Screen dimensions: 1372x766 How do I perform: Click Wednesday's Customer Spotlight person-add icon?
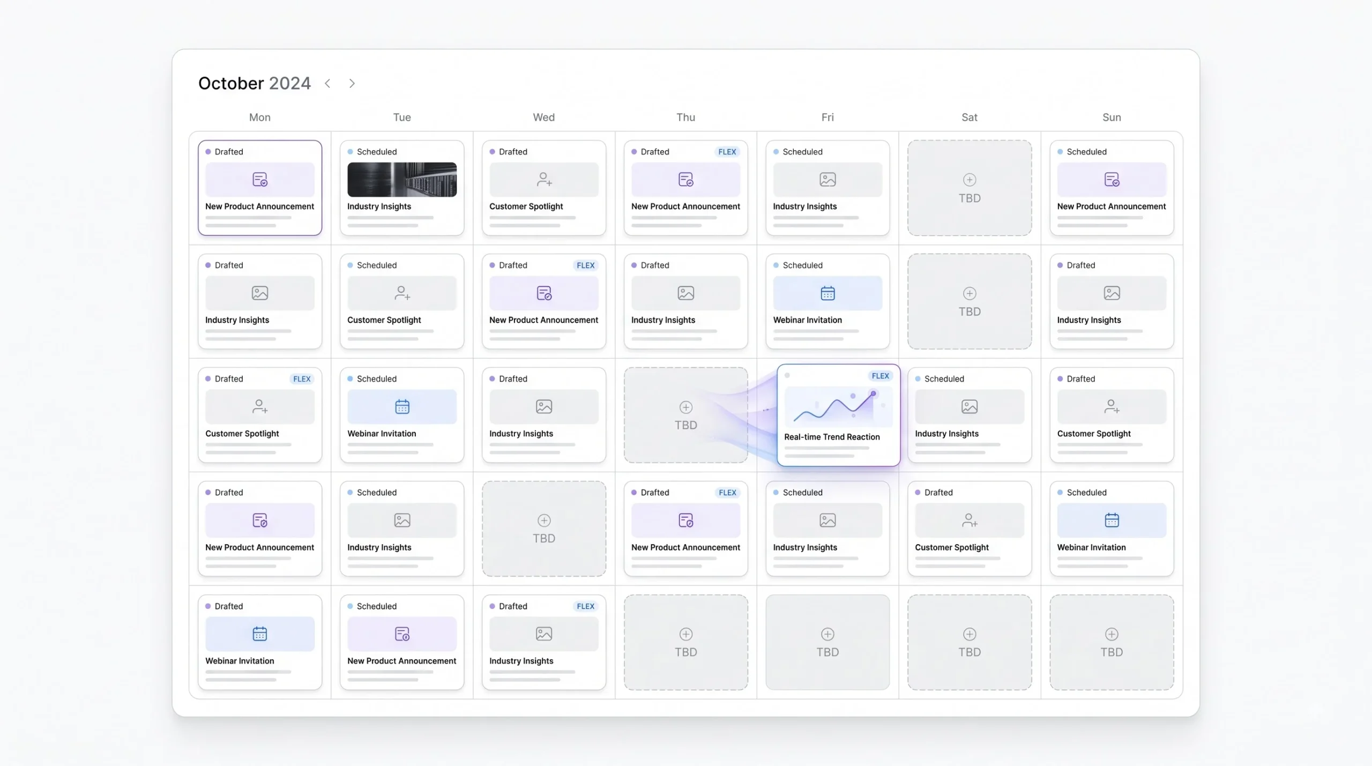coord(544,179)
